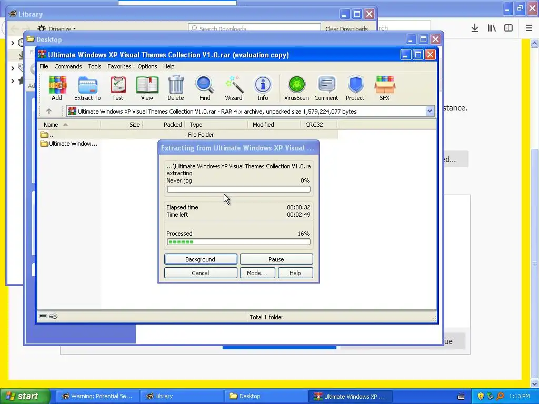
Task: Switch to Desktop taskbar item
Action: coord(266,396)
